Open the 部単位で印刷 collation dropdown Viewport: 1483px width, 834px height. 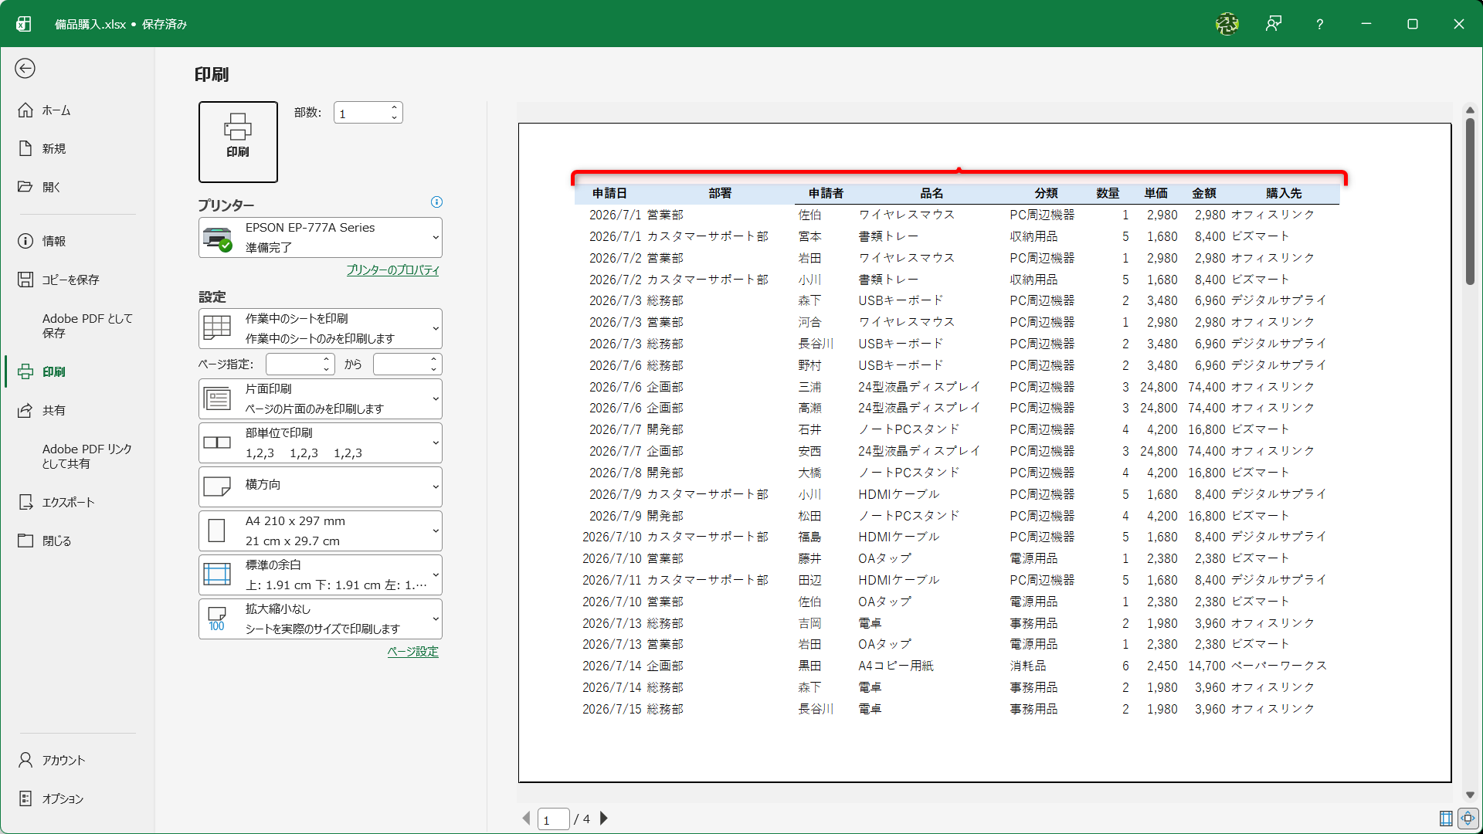(321, 442)
